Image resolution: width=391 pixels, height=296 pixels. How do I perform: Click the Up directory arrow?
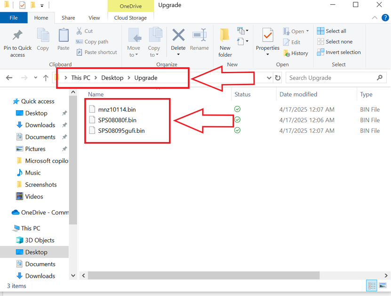pyautogui.click(x=46, y=78)
